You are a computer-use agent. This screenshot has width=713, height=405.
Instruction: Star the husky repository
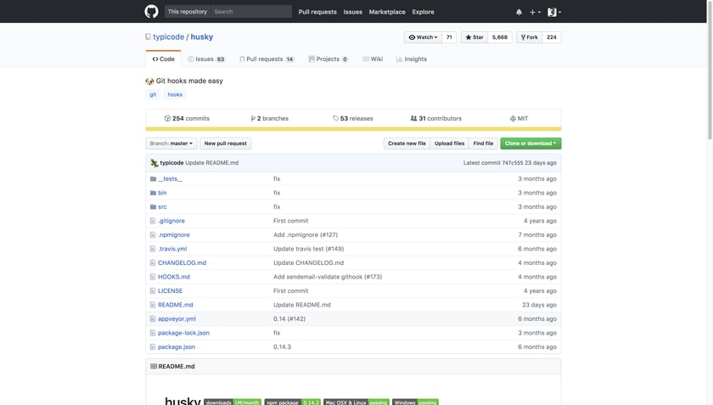coord(474,37)
